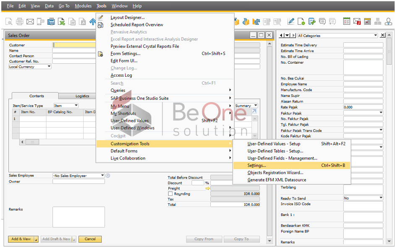Click the Send Fax toolbar icon
Screen dimensions: 395x247
click(51, 22)
